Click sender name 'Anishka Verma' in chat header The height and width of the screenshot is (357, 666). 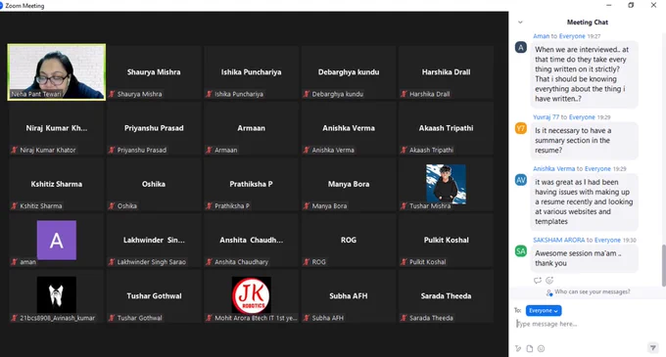[554, 169]
